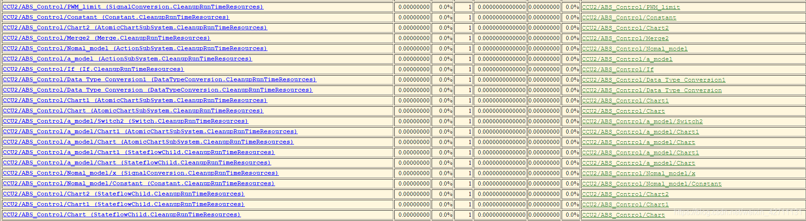Open Merge2 (Merge.CleanupRunTimeResources) function link
This screenshot has height=221, width=806.
pos(107,38)
